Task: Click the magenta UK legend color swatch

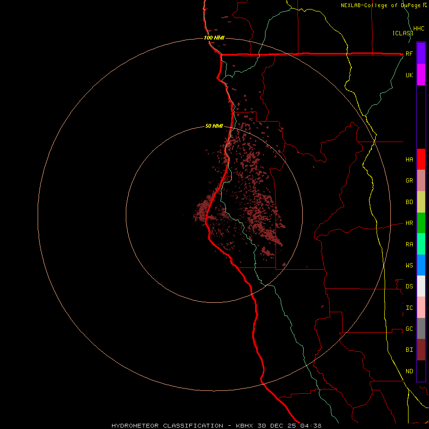Action: tap(421, 75)
